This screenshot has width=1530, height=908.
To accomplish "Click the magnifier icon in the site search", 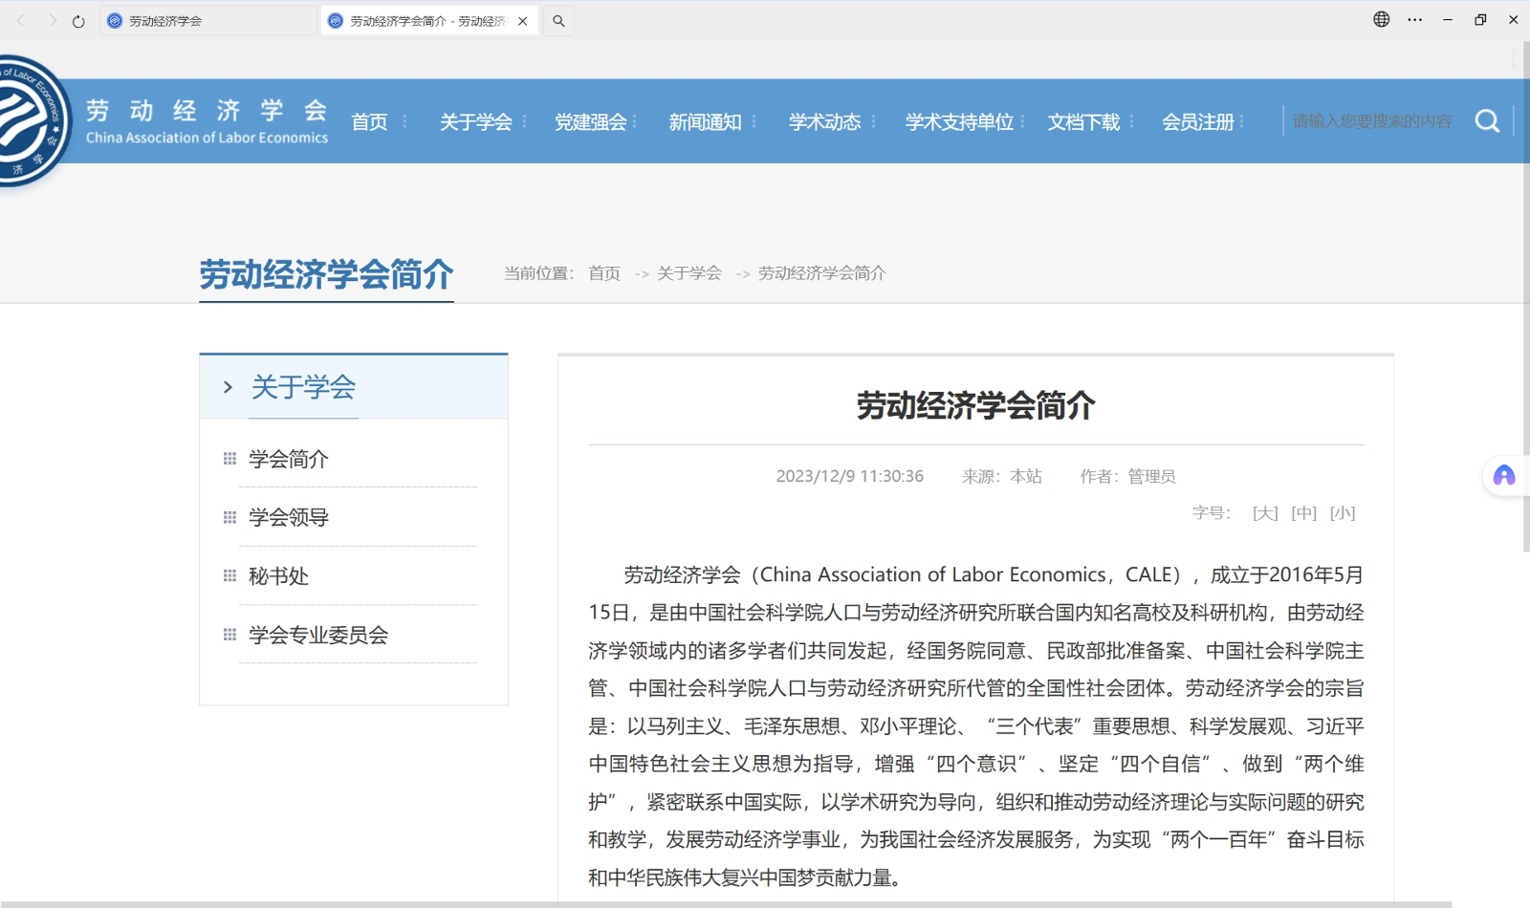I will 1487,121.
